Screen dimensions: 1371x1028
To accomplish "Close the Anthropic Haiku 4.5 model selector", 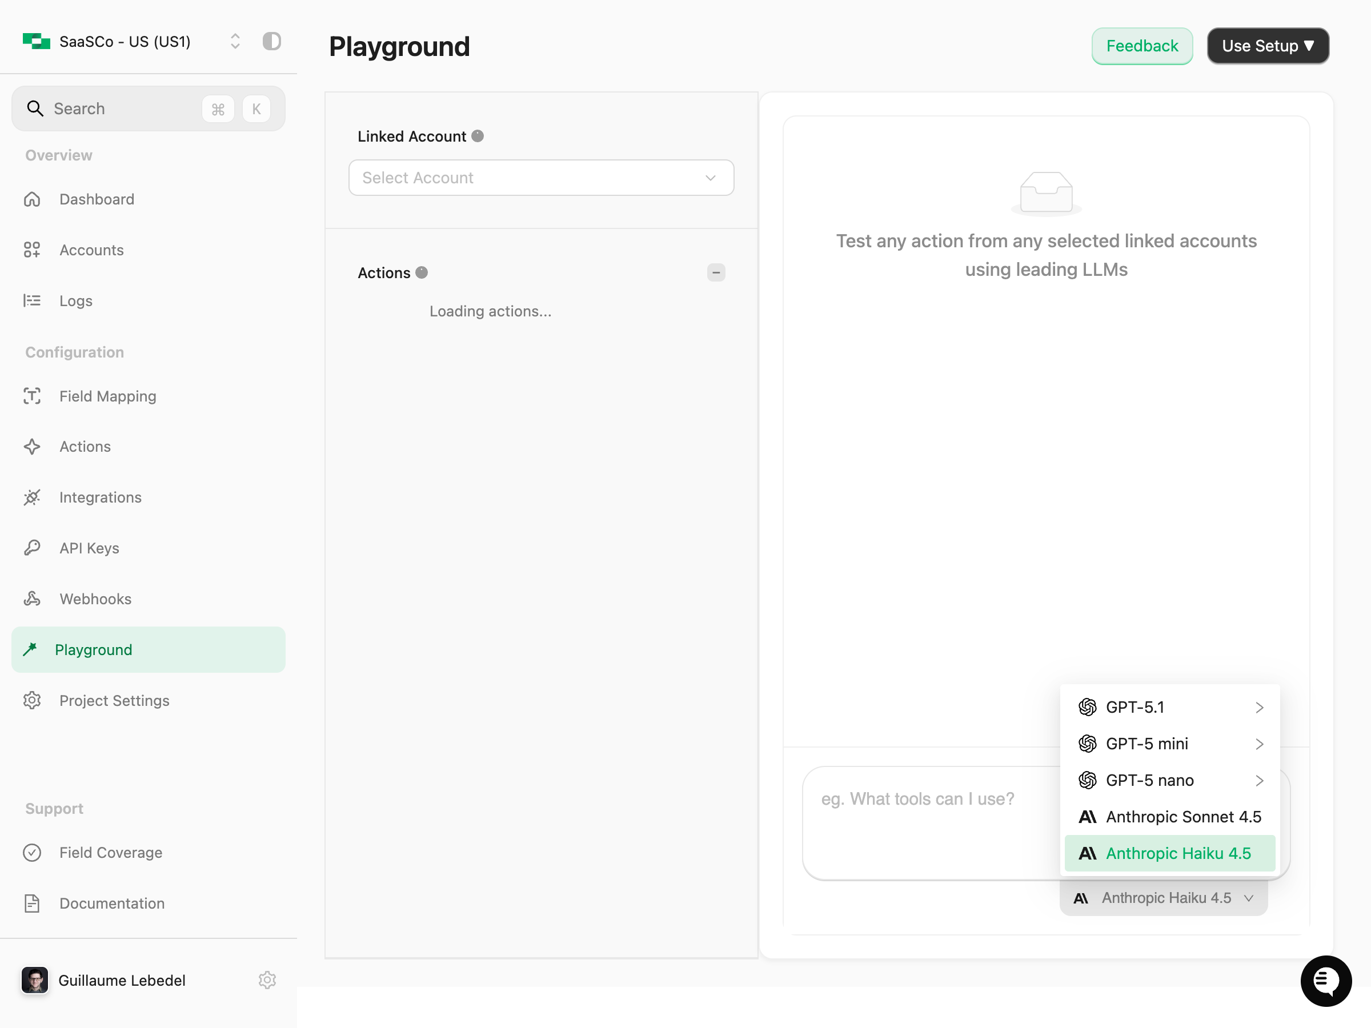I will click(1164, 898).
